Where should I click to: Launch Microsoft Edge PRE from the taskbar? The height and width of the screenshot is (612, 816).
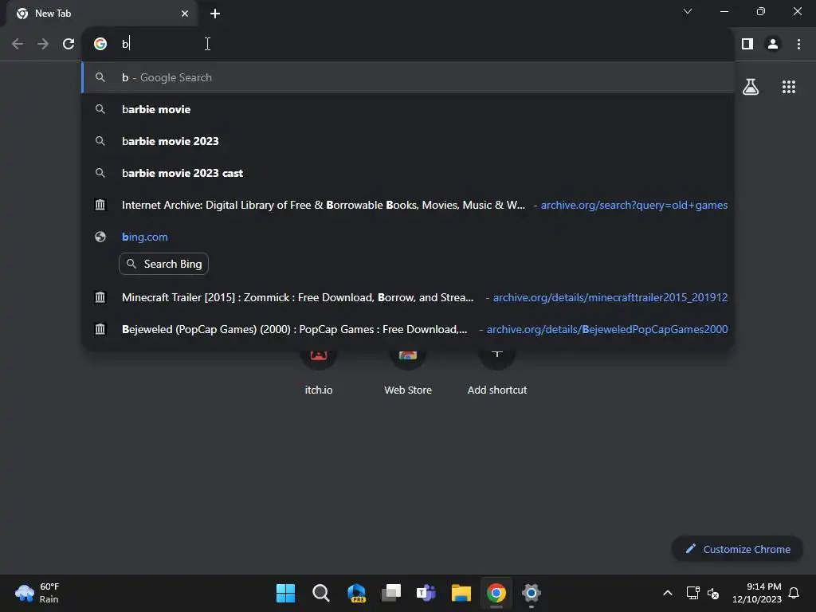[x=356, y=593]
